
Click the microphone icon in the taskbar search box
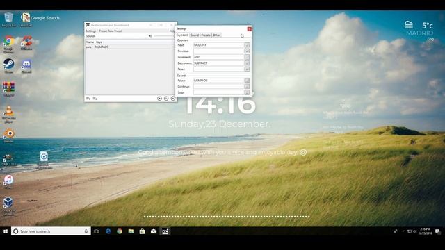pyautogui.click(x=86, y=231)
